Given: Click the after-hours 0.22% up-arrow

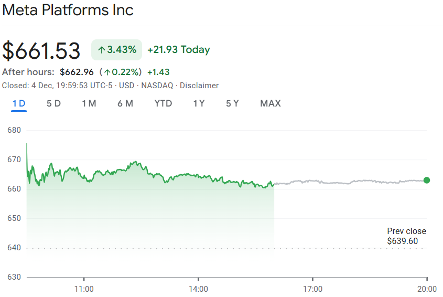Looking at the screenshot, I should click(107, 72).
